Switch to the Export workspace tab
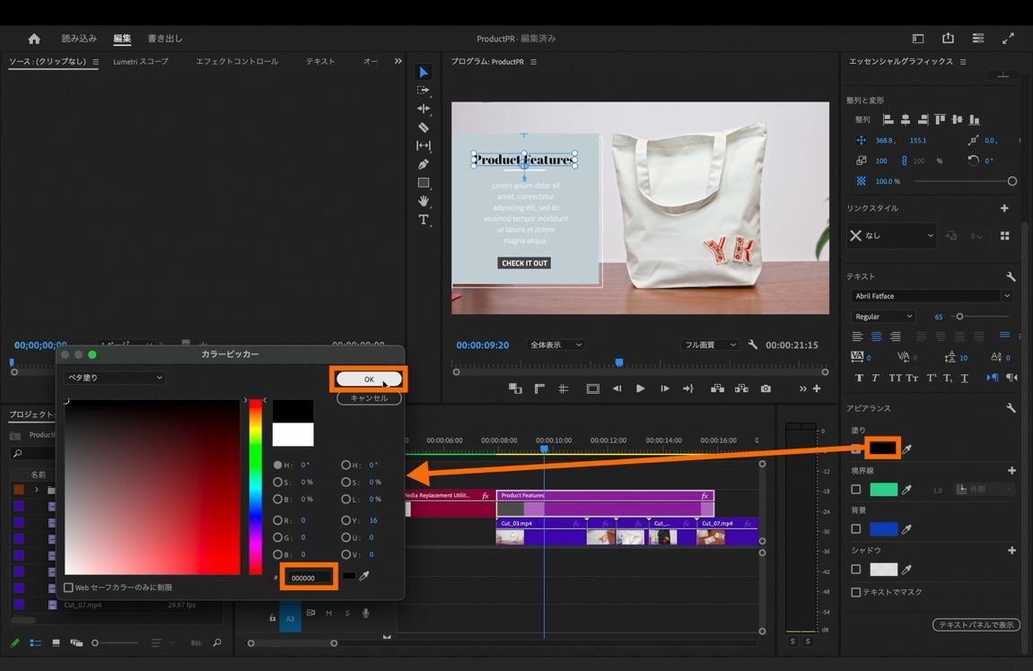The height and width of the screenshot is (671, 1033). pyautogui.click(x=165, y=39)
